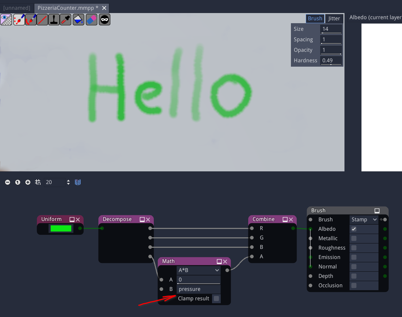The height and width of the screenshot is (317, 402).
Task: Close the PizzeriaCounter.mmpp tab
Action: [105, 8]
